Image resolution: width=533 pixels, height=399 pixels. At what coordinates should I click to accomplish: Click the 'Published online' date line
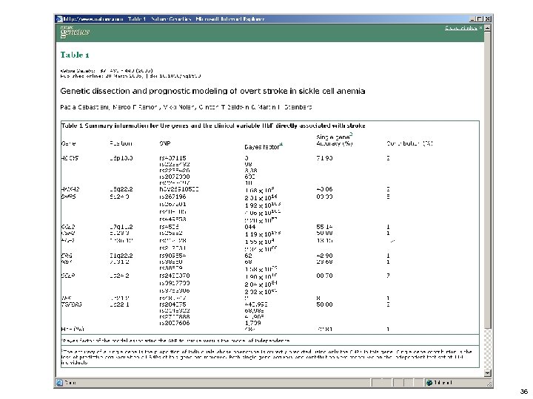click(130, 76)
